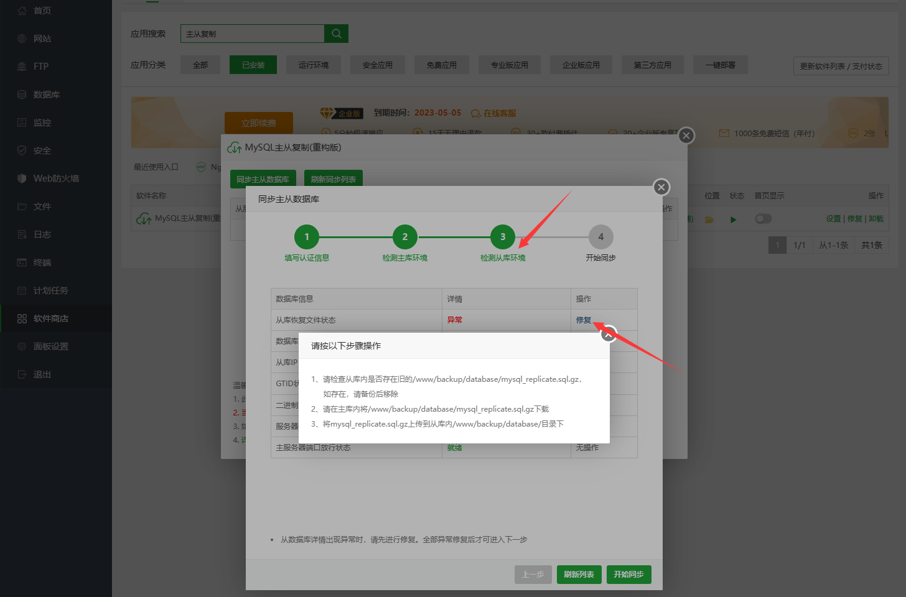The width and height of the screenshot is (906, 597).
Task: Click the 无操作 cell in last row
Action: 604,448
